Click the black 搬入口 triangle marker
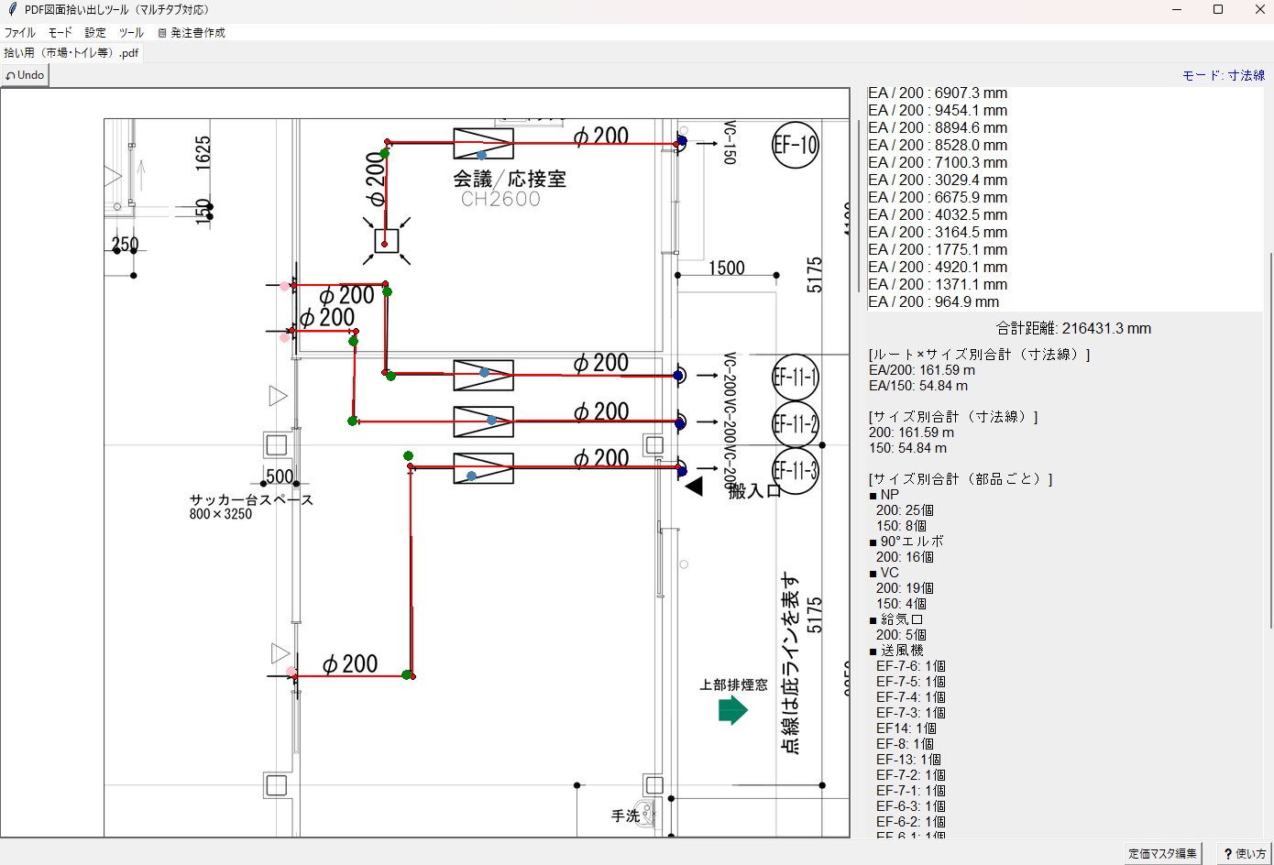 694,487
